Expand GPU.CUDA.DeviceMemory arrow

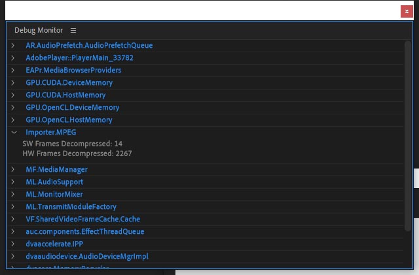click(x=12, y=83)
